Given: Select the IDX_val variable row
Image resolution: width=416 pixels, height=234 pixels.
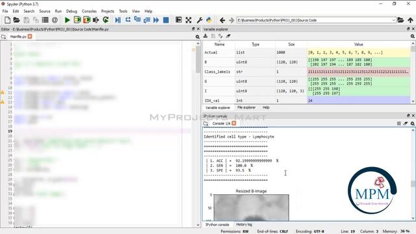Looking at the screenshot, I should click(307, 101).
